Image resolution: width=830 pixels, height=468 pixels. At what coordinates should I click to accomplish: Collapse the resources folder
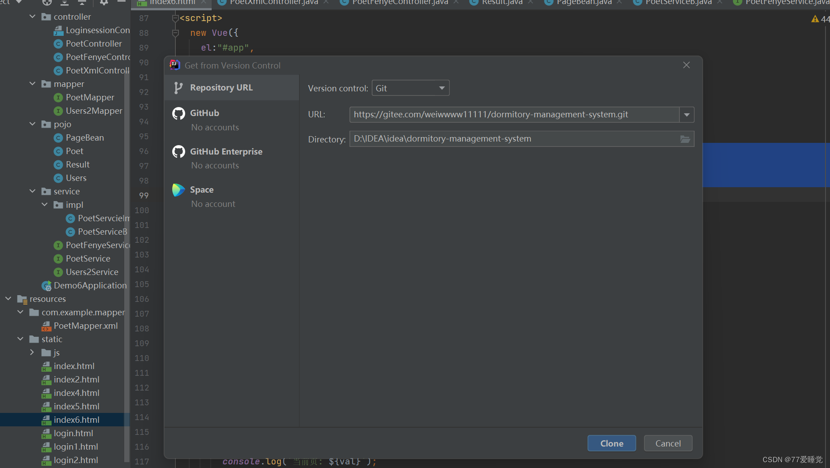pos(8,299)
